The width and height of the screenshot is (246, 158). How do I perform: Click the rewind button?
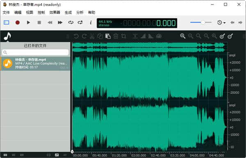50,23
